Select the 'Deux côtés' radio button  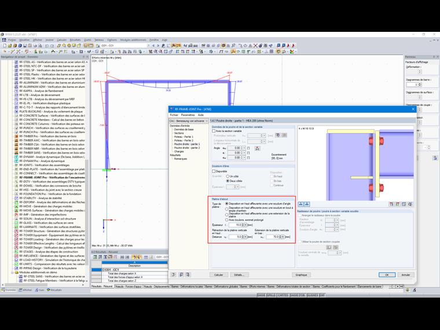[x=228, y=181]
